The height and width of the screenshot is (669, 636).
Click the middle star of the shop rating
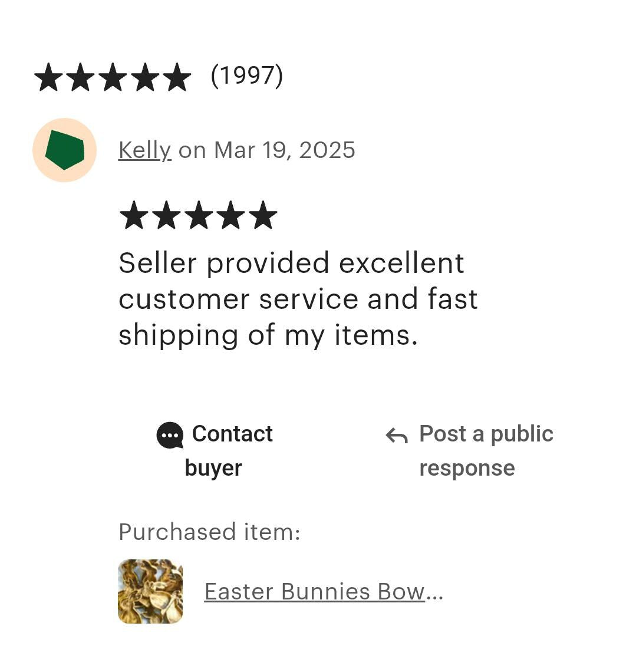(x=113, y=77)
